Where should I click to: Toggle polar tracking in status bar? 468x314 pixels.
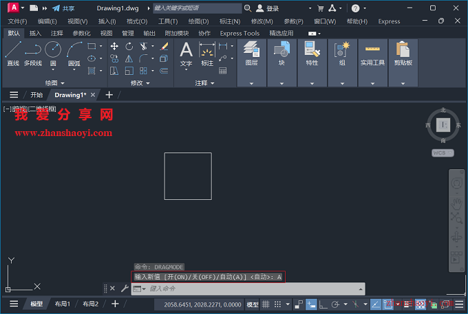click(335, 304)
